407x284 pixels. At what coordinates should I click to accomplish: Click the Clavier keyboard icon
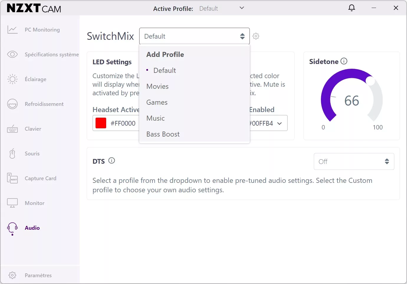click(x=12, y=129)
